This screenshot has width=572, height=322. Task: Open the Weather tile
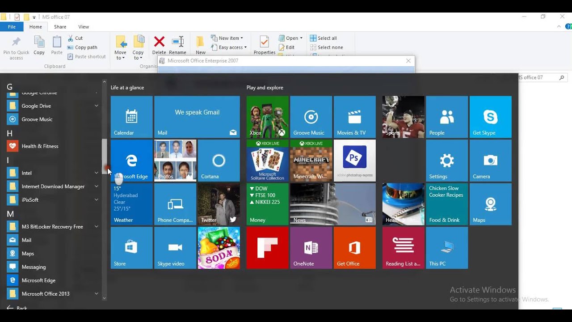pos(131,204)
